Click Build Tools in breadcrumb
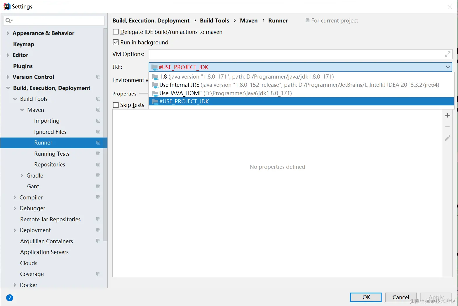 pos(215,20)
